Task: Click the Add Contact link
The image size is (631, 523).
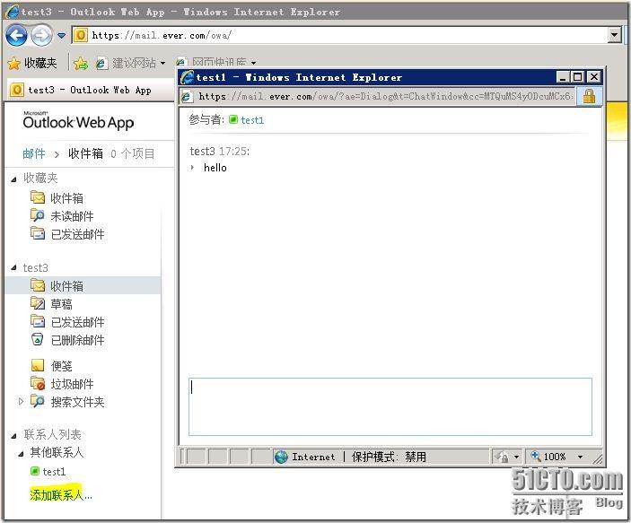Action: (61, 494)
